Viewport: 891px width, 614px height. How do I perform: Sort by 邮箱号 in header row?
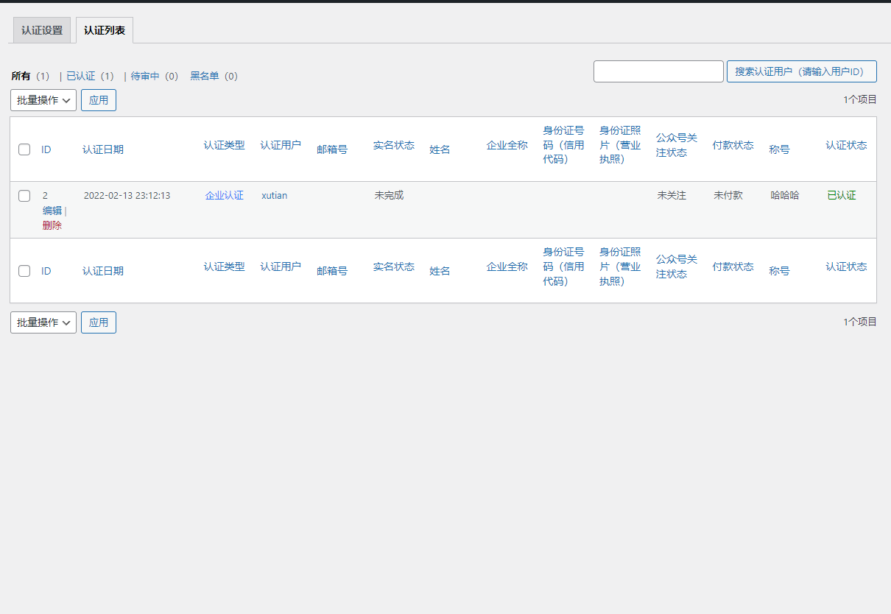point(332,149)
